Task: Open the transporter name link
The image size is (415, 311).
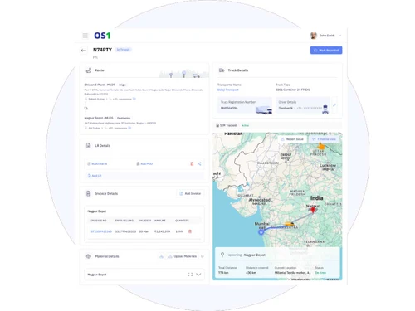Action: tap(228, 90)
